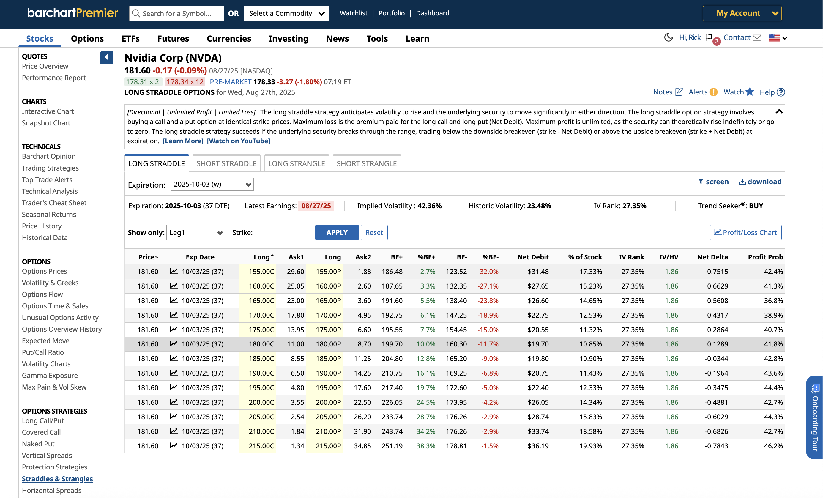Click the barchart Premier logo
823x498 pixels.
point(72,13)
